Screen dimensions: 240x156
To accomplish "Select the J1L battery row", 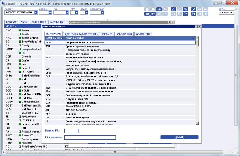I will coord(120,110).
